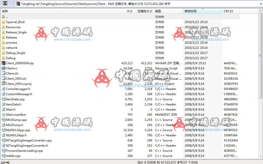Image resolution: width=263 pixels, height=164 pixels.
Task: Click the packed size value 411,322
Action: click(147, 63)
